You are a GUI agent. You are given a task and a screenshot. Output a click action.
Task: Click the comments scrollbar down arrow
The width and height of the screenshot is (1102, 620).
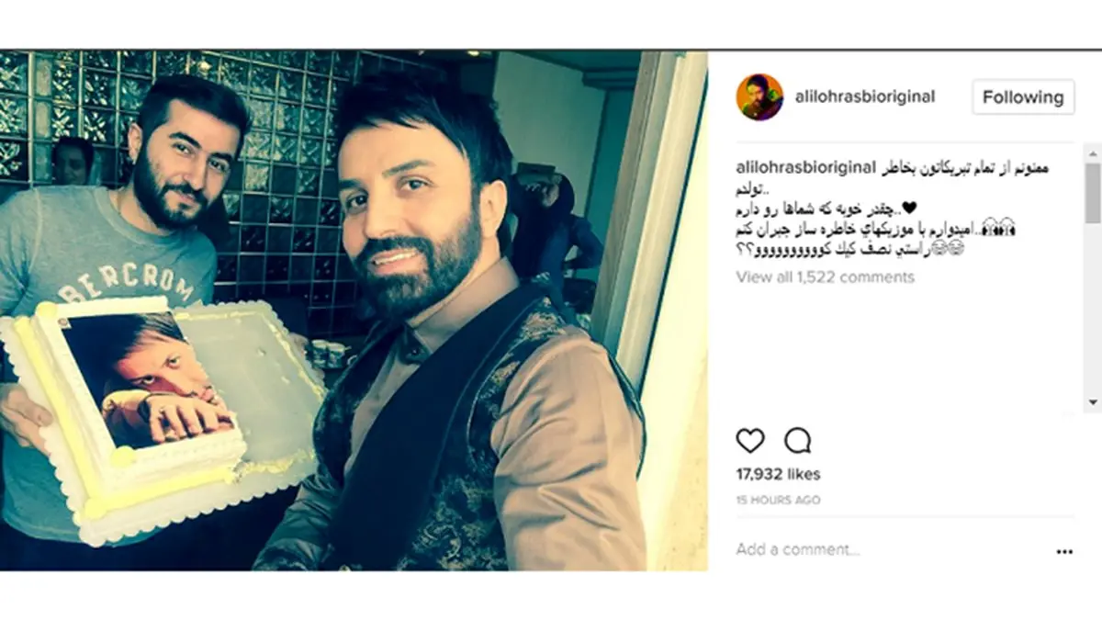point(1093,401)
